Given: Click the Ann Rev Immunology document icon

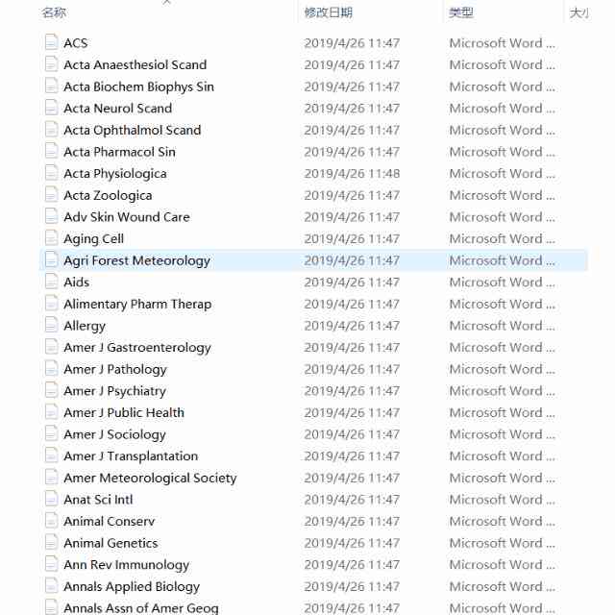Looking at the screenshot, I should coord(51,564).
